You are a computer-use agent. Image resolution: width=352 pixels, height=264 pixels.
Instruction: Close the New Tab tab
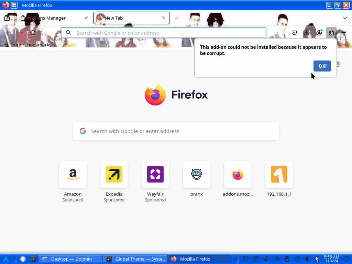tap(164, 18)
